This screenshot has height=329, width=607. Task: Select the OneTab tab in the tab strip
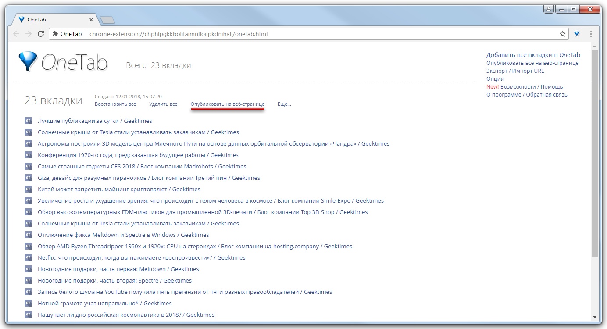(55, 20)
